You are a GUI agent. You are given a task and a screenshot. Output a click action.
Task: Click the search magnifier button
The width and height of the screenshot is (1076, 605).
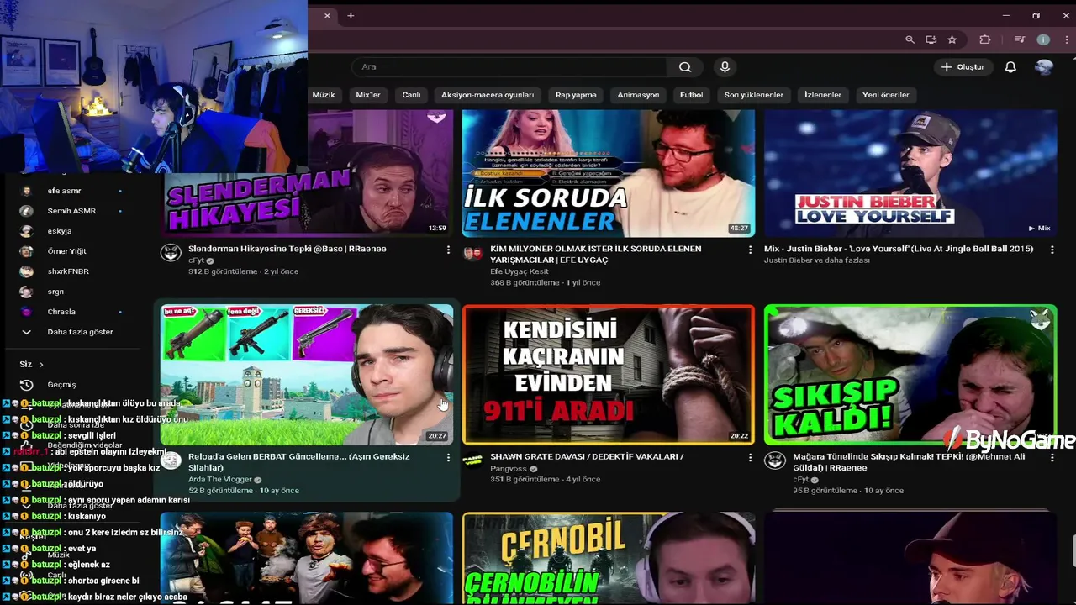click(x=685, y=67)
